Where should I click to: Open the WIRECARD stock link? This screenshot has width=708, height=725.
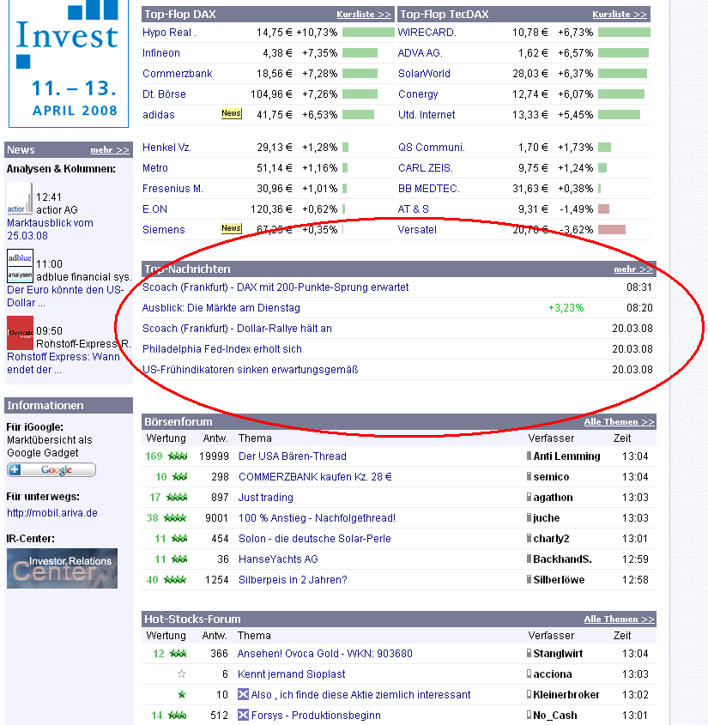427,33
